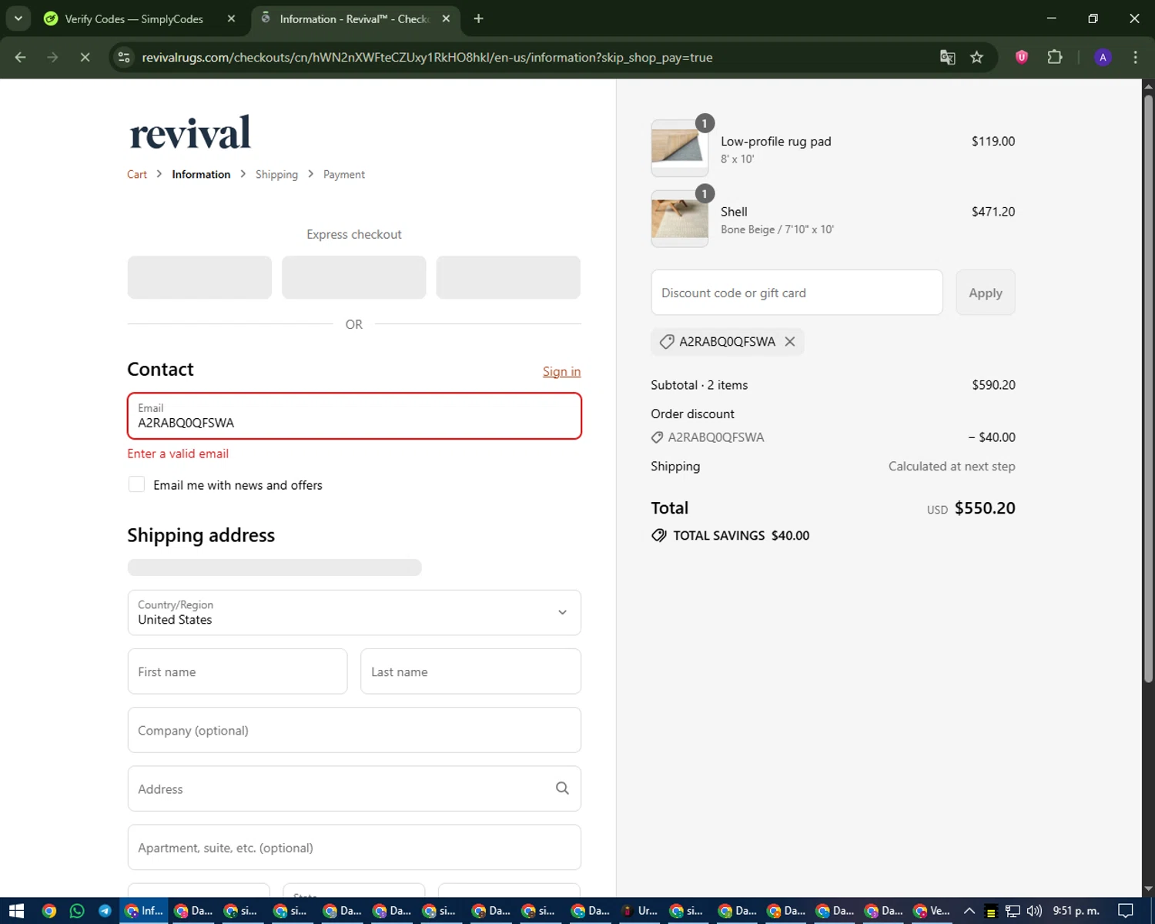Expand the Country/Region dropdown
Image resolution: width=1155 pixels, height=924 pixels.
[x=354, y=613]
